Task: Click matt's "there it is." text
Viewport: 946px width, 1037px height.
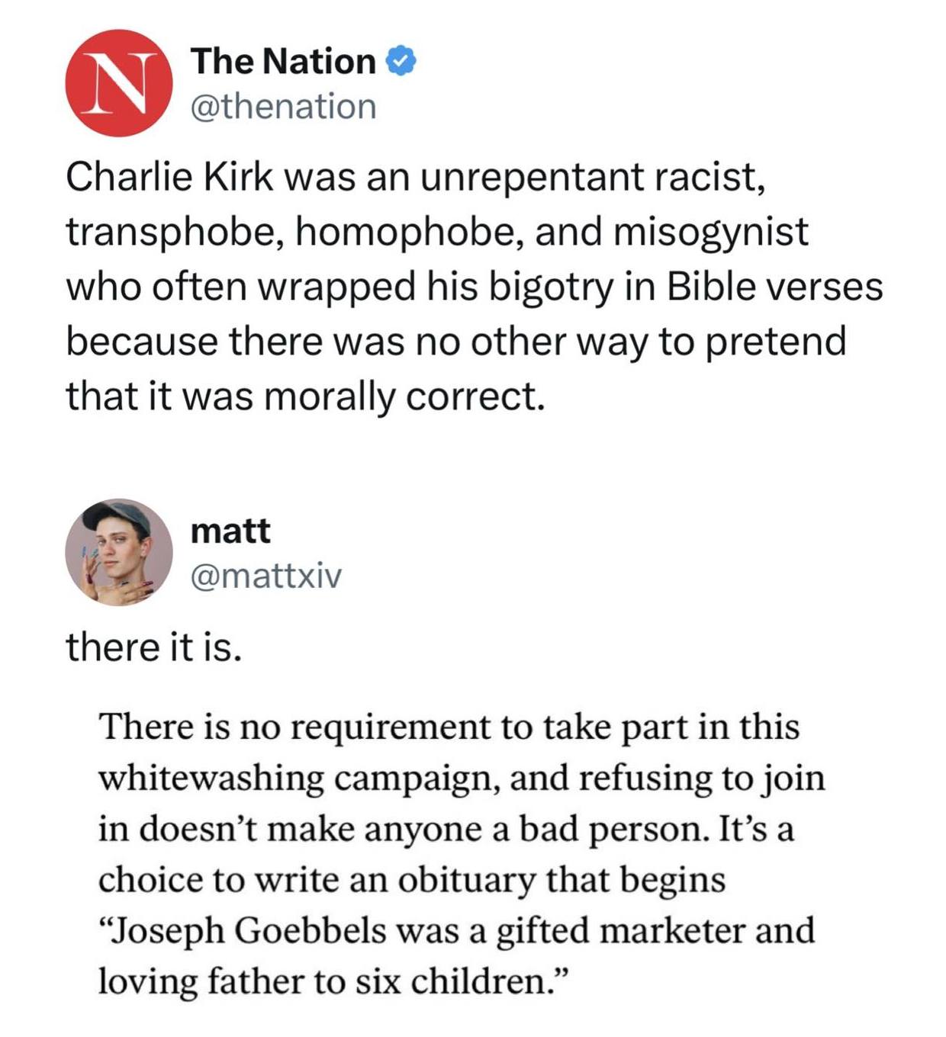Action: (153, 648)
